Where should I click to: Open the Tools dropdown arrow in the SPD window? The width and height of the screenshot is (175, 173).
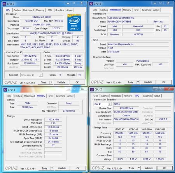pos(139,168)
